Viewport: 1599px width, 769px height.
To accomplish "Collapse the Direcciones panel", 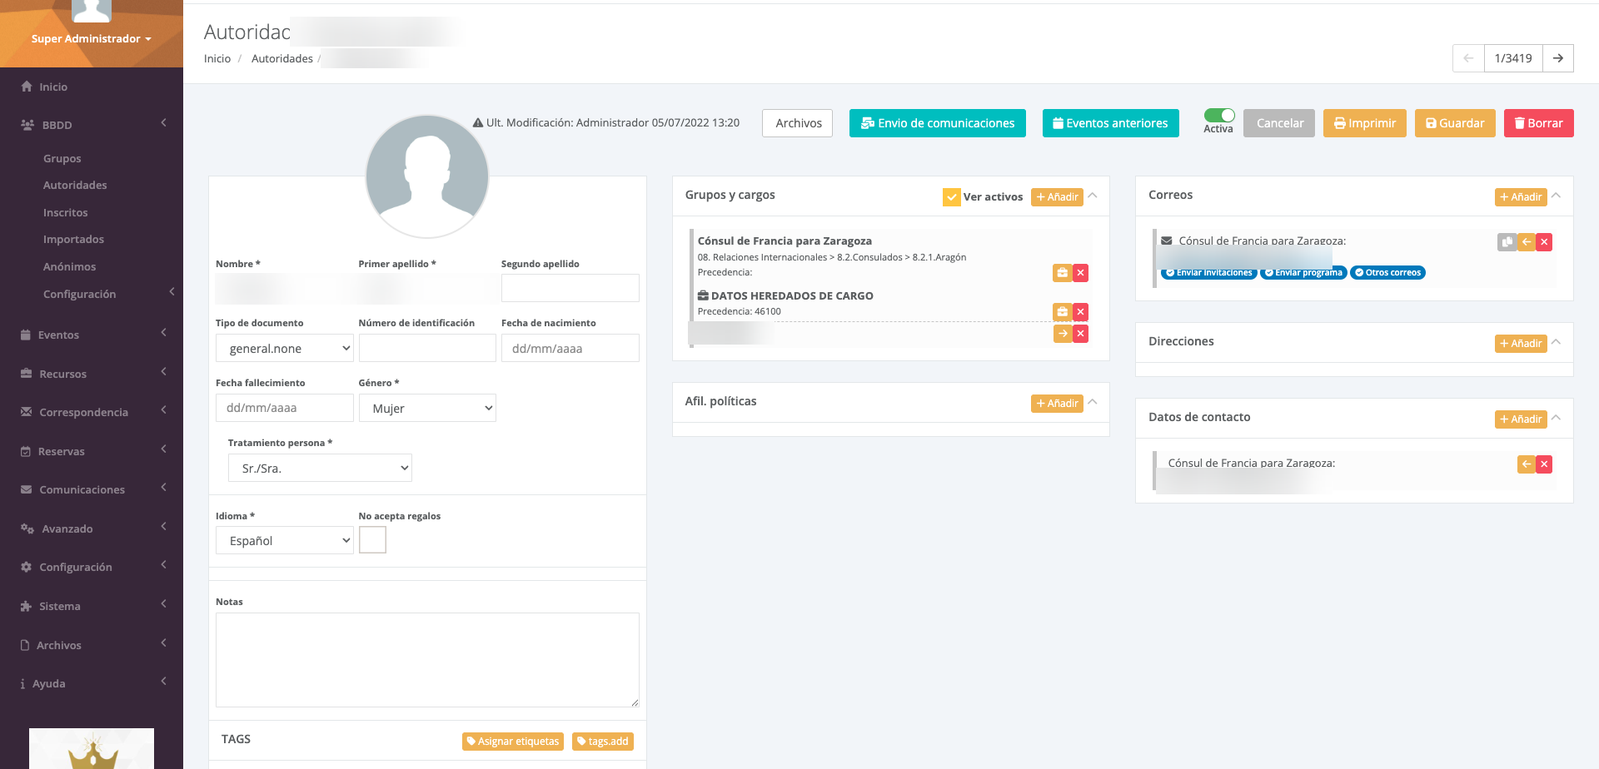I will pyautogui.click(x=1557, y=343).
